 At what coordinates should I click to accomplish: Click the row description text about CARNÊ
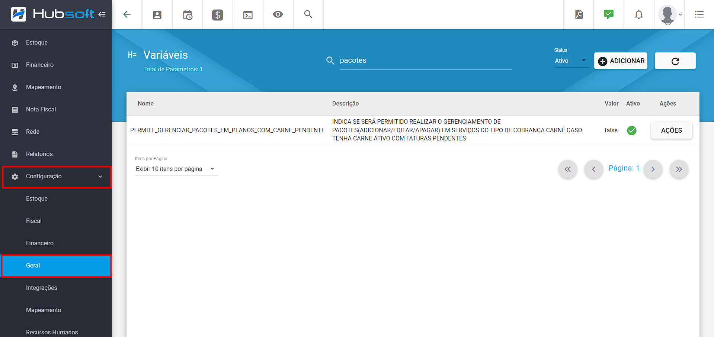point(457,130)
